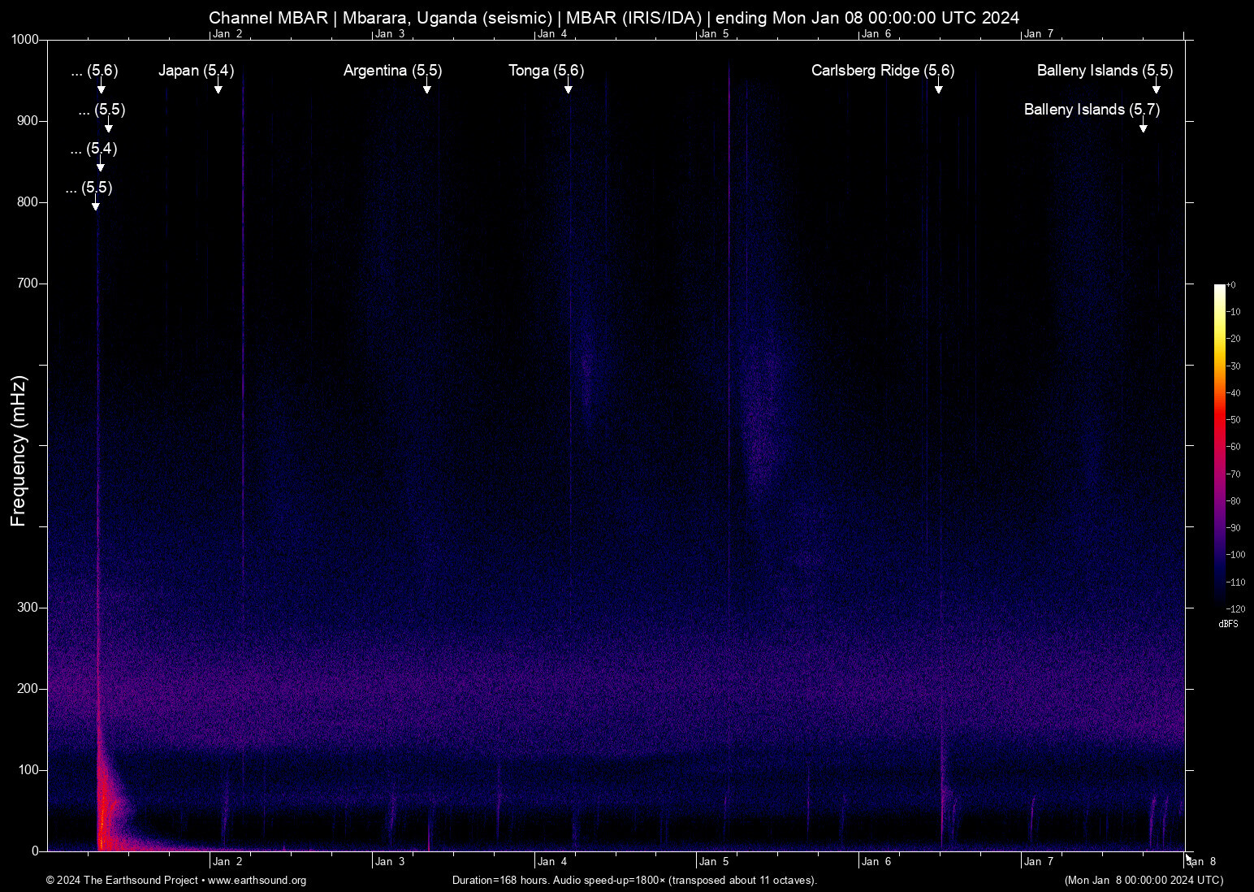The image size is (1254, 892).
Task: Click the arrow beneath the '... (5.4)' label
Action: tap(100, 166)
